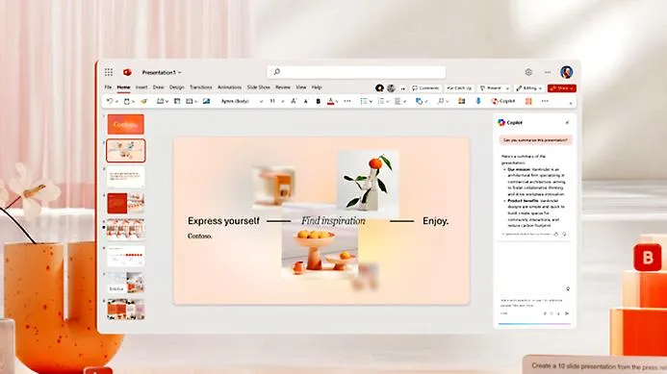The width and height of the screenshot is (667, 374).
Task: Open the font color dropdown arrow
Action: [337, 102]
